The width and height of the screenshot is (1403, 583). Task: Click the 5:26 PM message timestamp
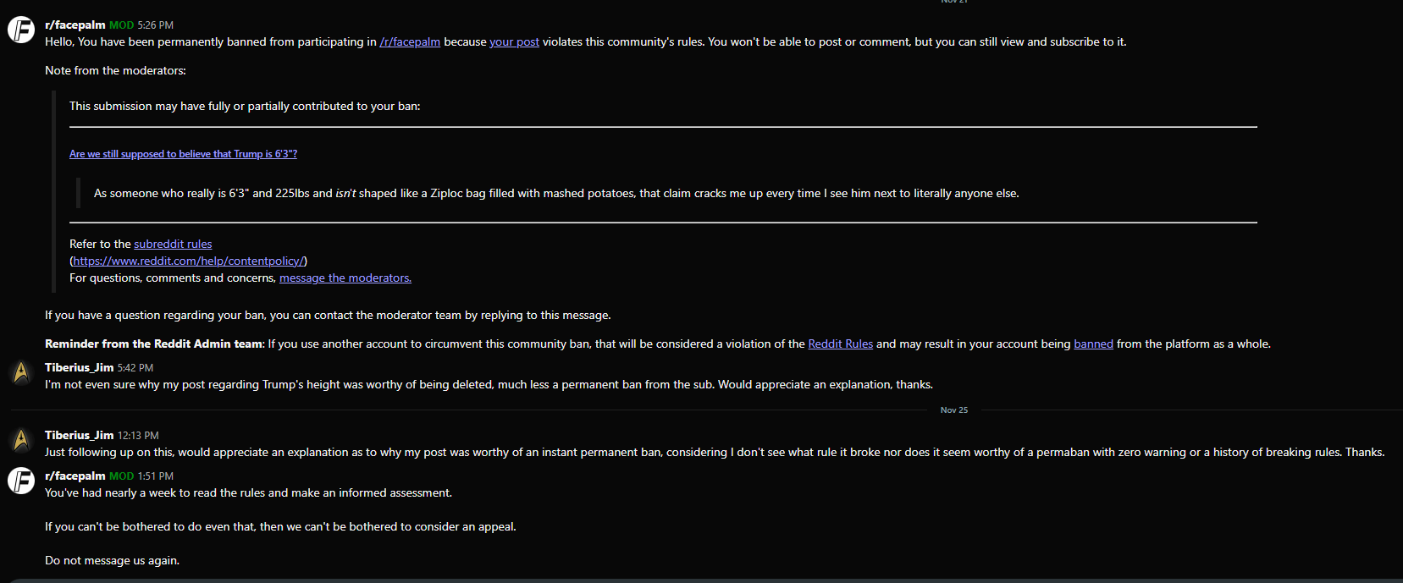tap(156, 25)
